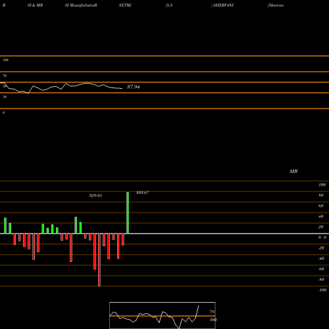The width and height of the screenshot is (329, 329).
Task: Click the MunafaSutra header text
Action: coord(84,5)
